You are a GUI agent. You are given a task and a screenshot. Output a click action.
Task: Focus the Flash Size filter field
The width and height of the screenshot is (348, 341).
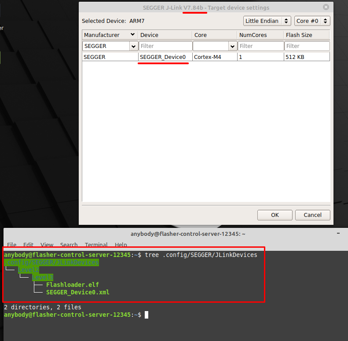click(x=307, y=46)
